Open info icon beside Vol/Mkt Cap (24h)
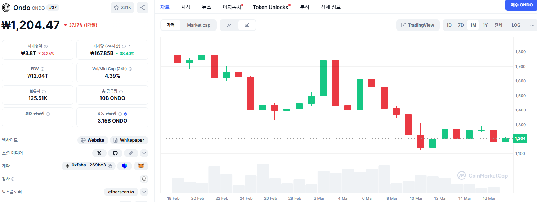This screenshot has height=202, width=537. tap(130, 69)
